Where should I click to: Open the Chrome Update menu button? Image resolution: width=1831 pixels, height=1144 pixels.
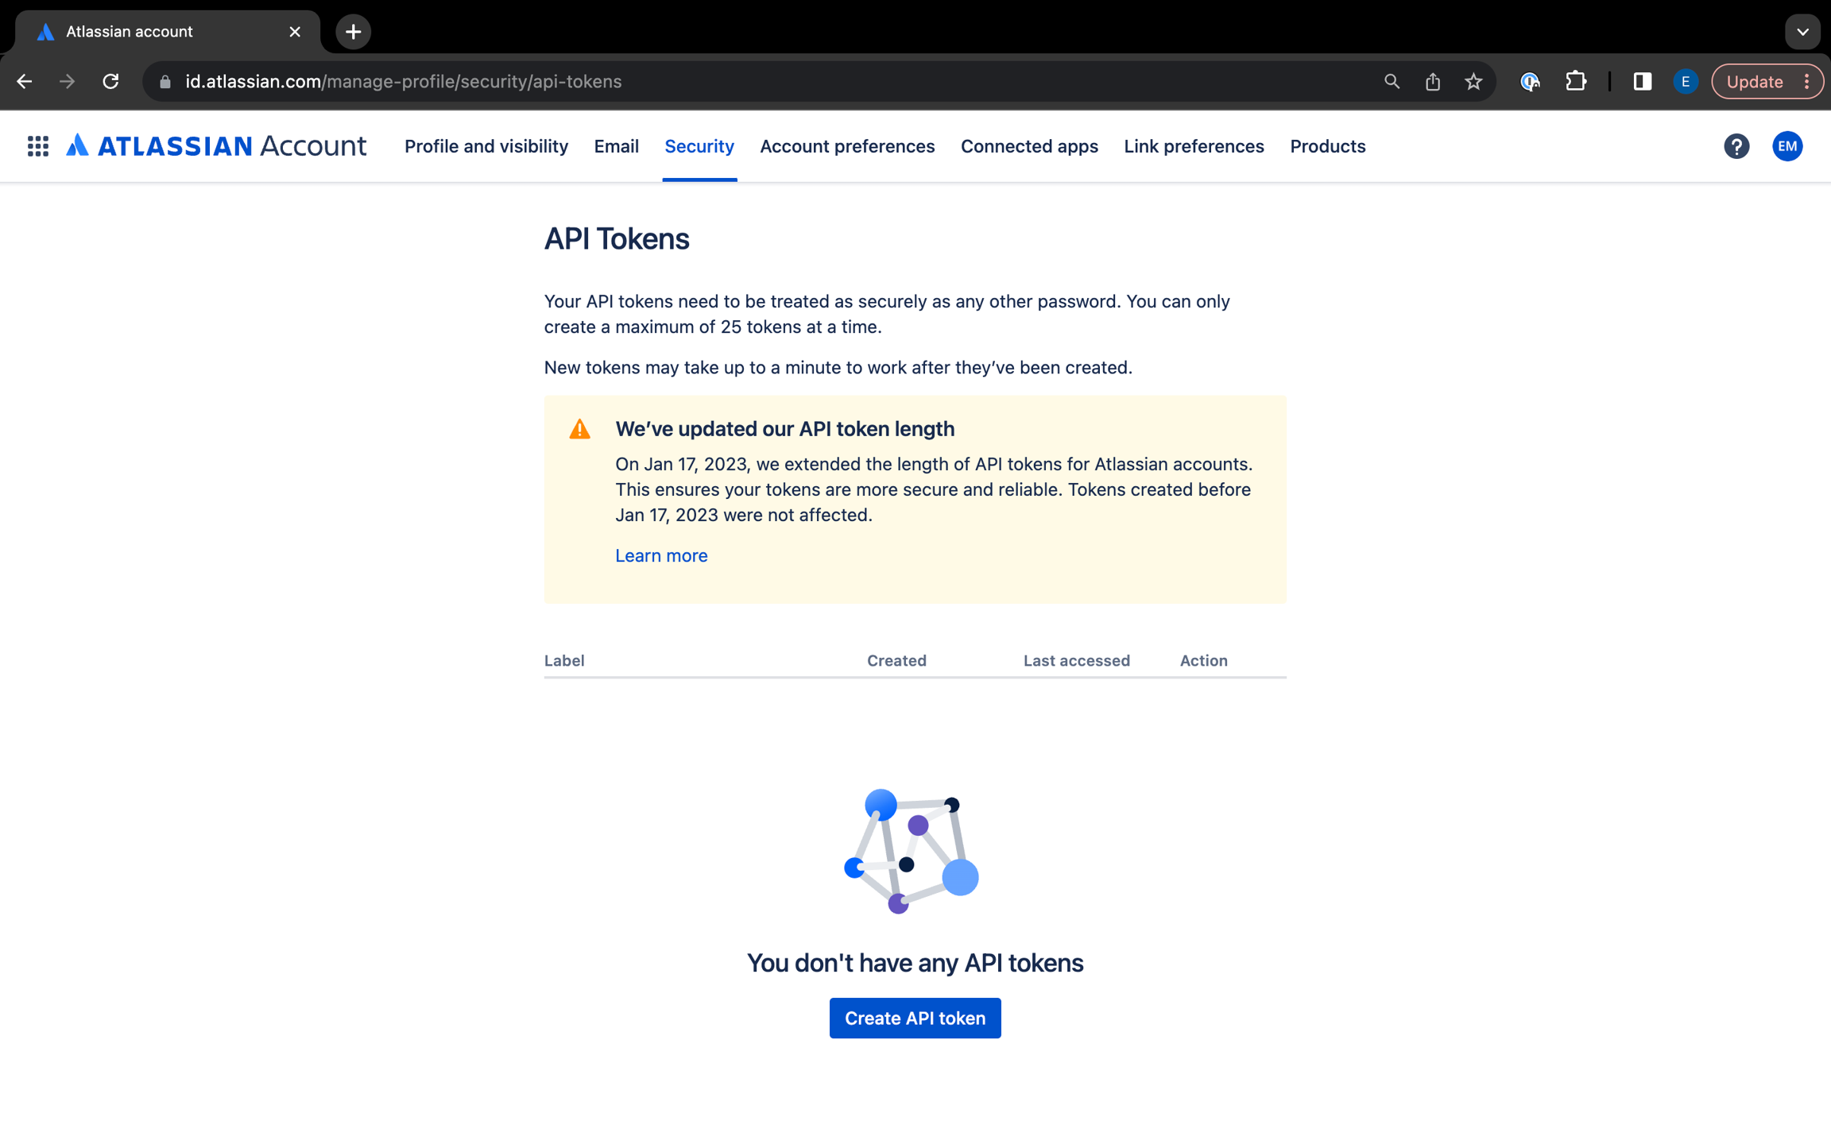1766,81
